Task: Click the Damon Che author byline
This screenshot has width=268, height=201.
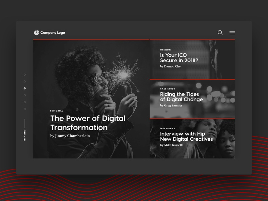Action: (x=170, y=67)
